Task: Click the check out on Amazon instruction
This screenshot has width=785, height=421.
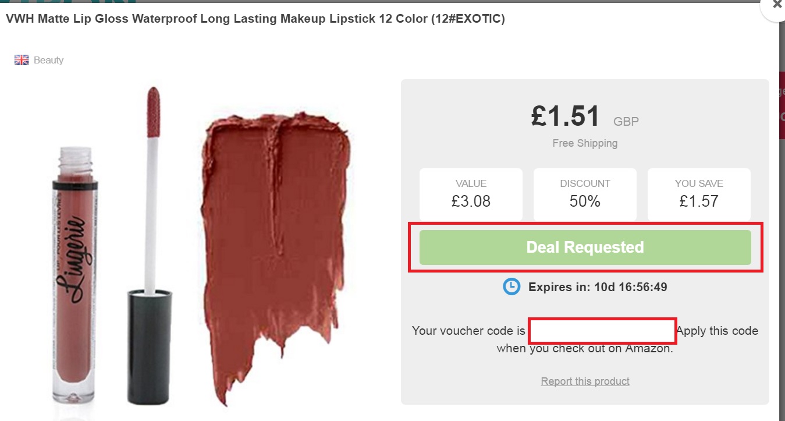Action: click(x=585, y=349)
